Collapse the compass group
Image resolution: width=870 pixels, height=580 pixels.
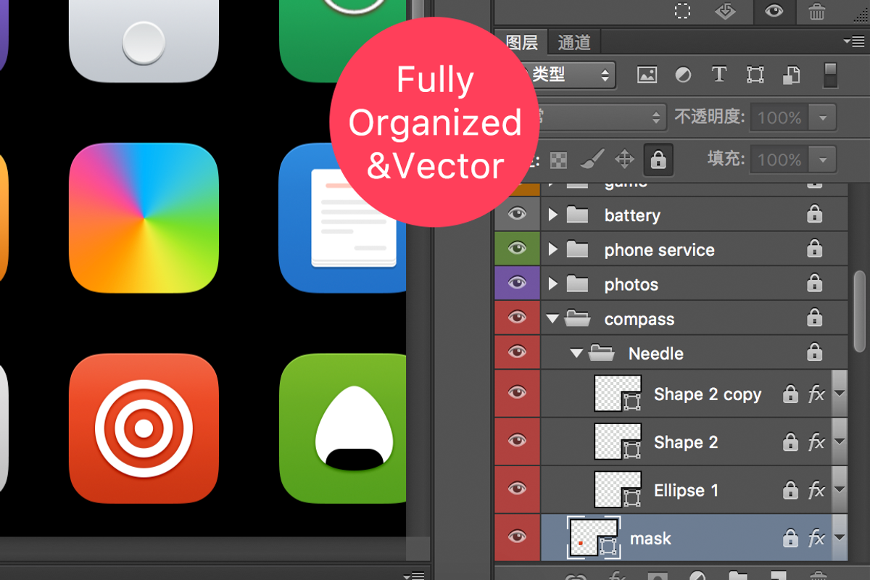[553, 318]
